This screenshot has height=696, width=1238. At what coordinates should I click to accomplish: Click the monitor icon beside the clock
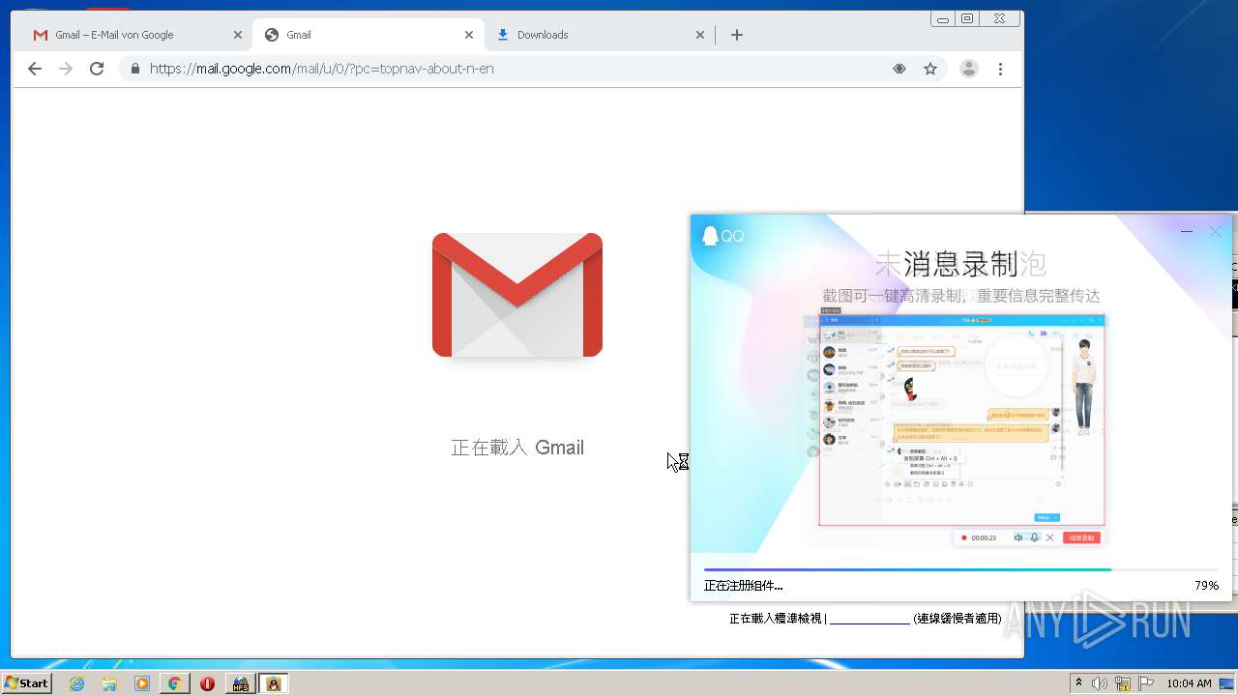1226,683
